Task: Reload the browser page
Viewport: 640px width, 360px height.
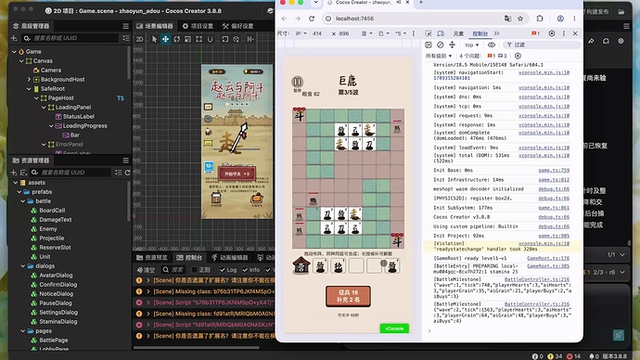Action: (x=312, y=19)
